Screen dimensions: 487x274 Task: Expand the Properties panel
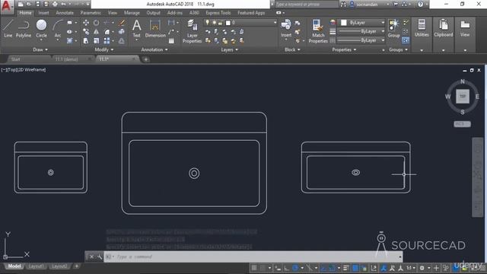point(344,49)
